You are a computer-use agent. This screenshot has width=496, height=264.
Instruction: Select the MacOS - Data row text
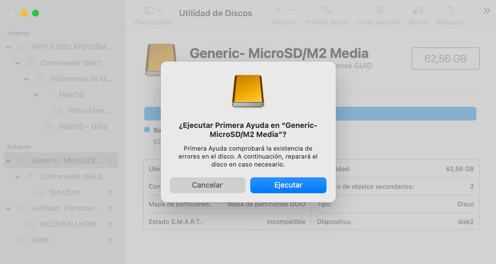point(83,126)
